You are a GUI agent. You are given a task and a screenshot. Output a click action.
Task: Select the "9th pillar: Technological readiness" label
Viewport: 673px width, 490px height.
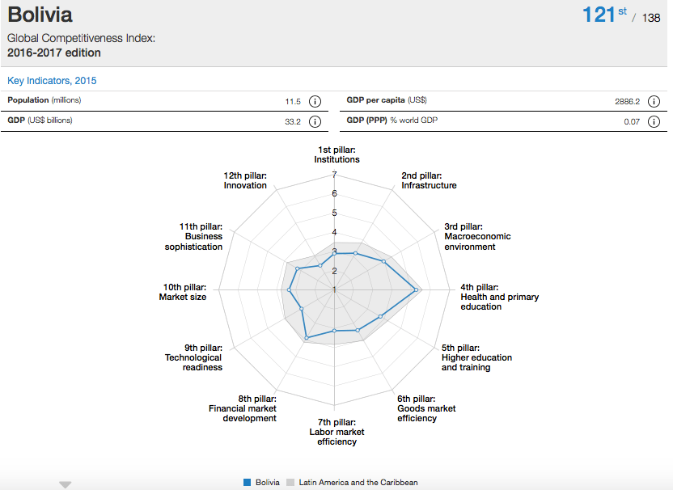pyautogui.click(x=193, y=357)
